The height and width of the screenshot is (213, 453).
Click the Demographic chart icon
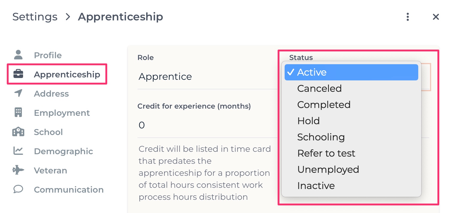[x=18, y=151]
